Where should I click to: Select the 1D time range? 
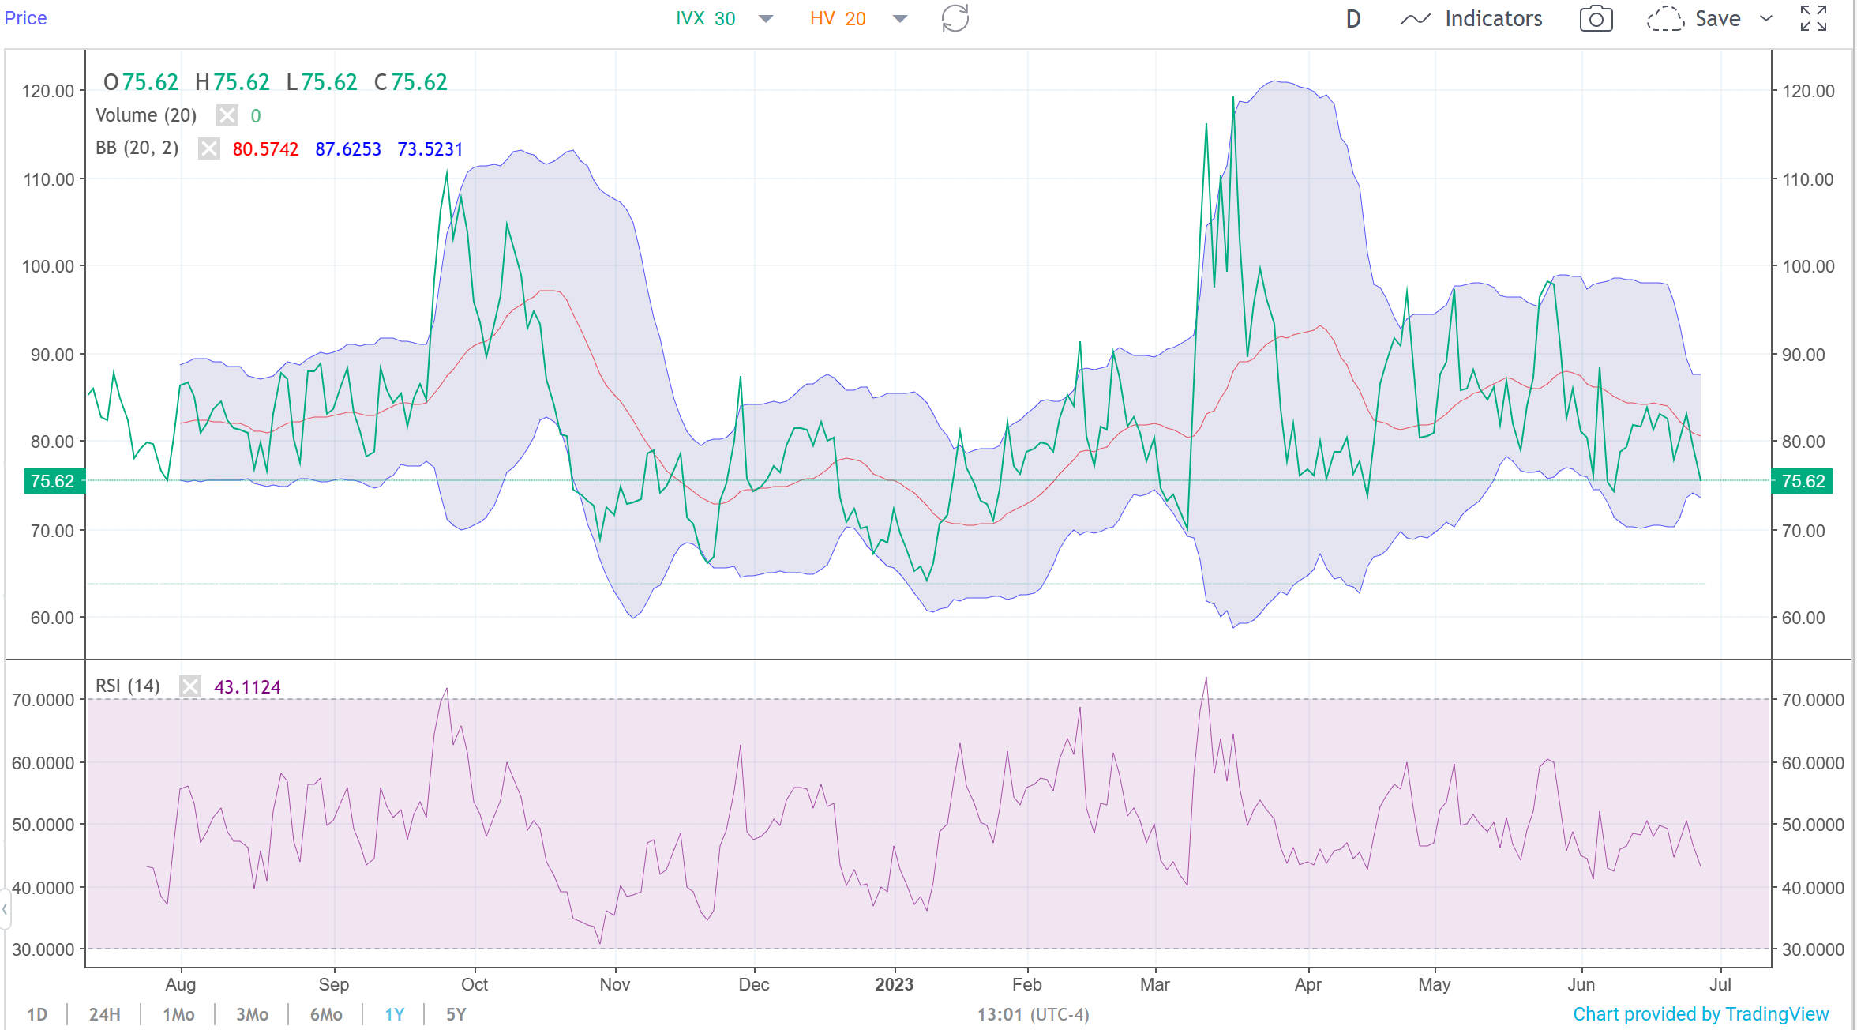pos(37,1014)
